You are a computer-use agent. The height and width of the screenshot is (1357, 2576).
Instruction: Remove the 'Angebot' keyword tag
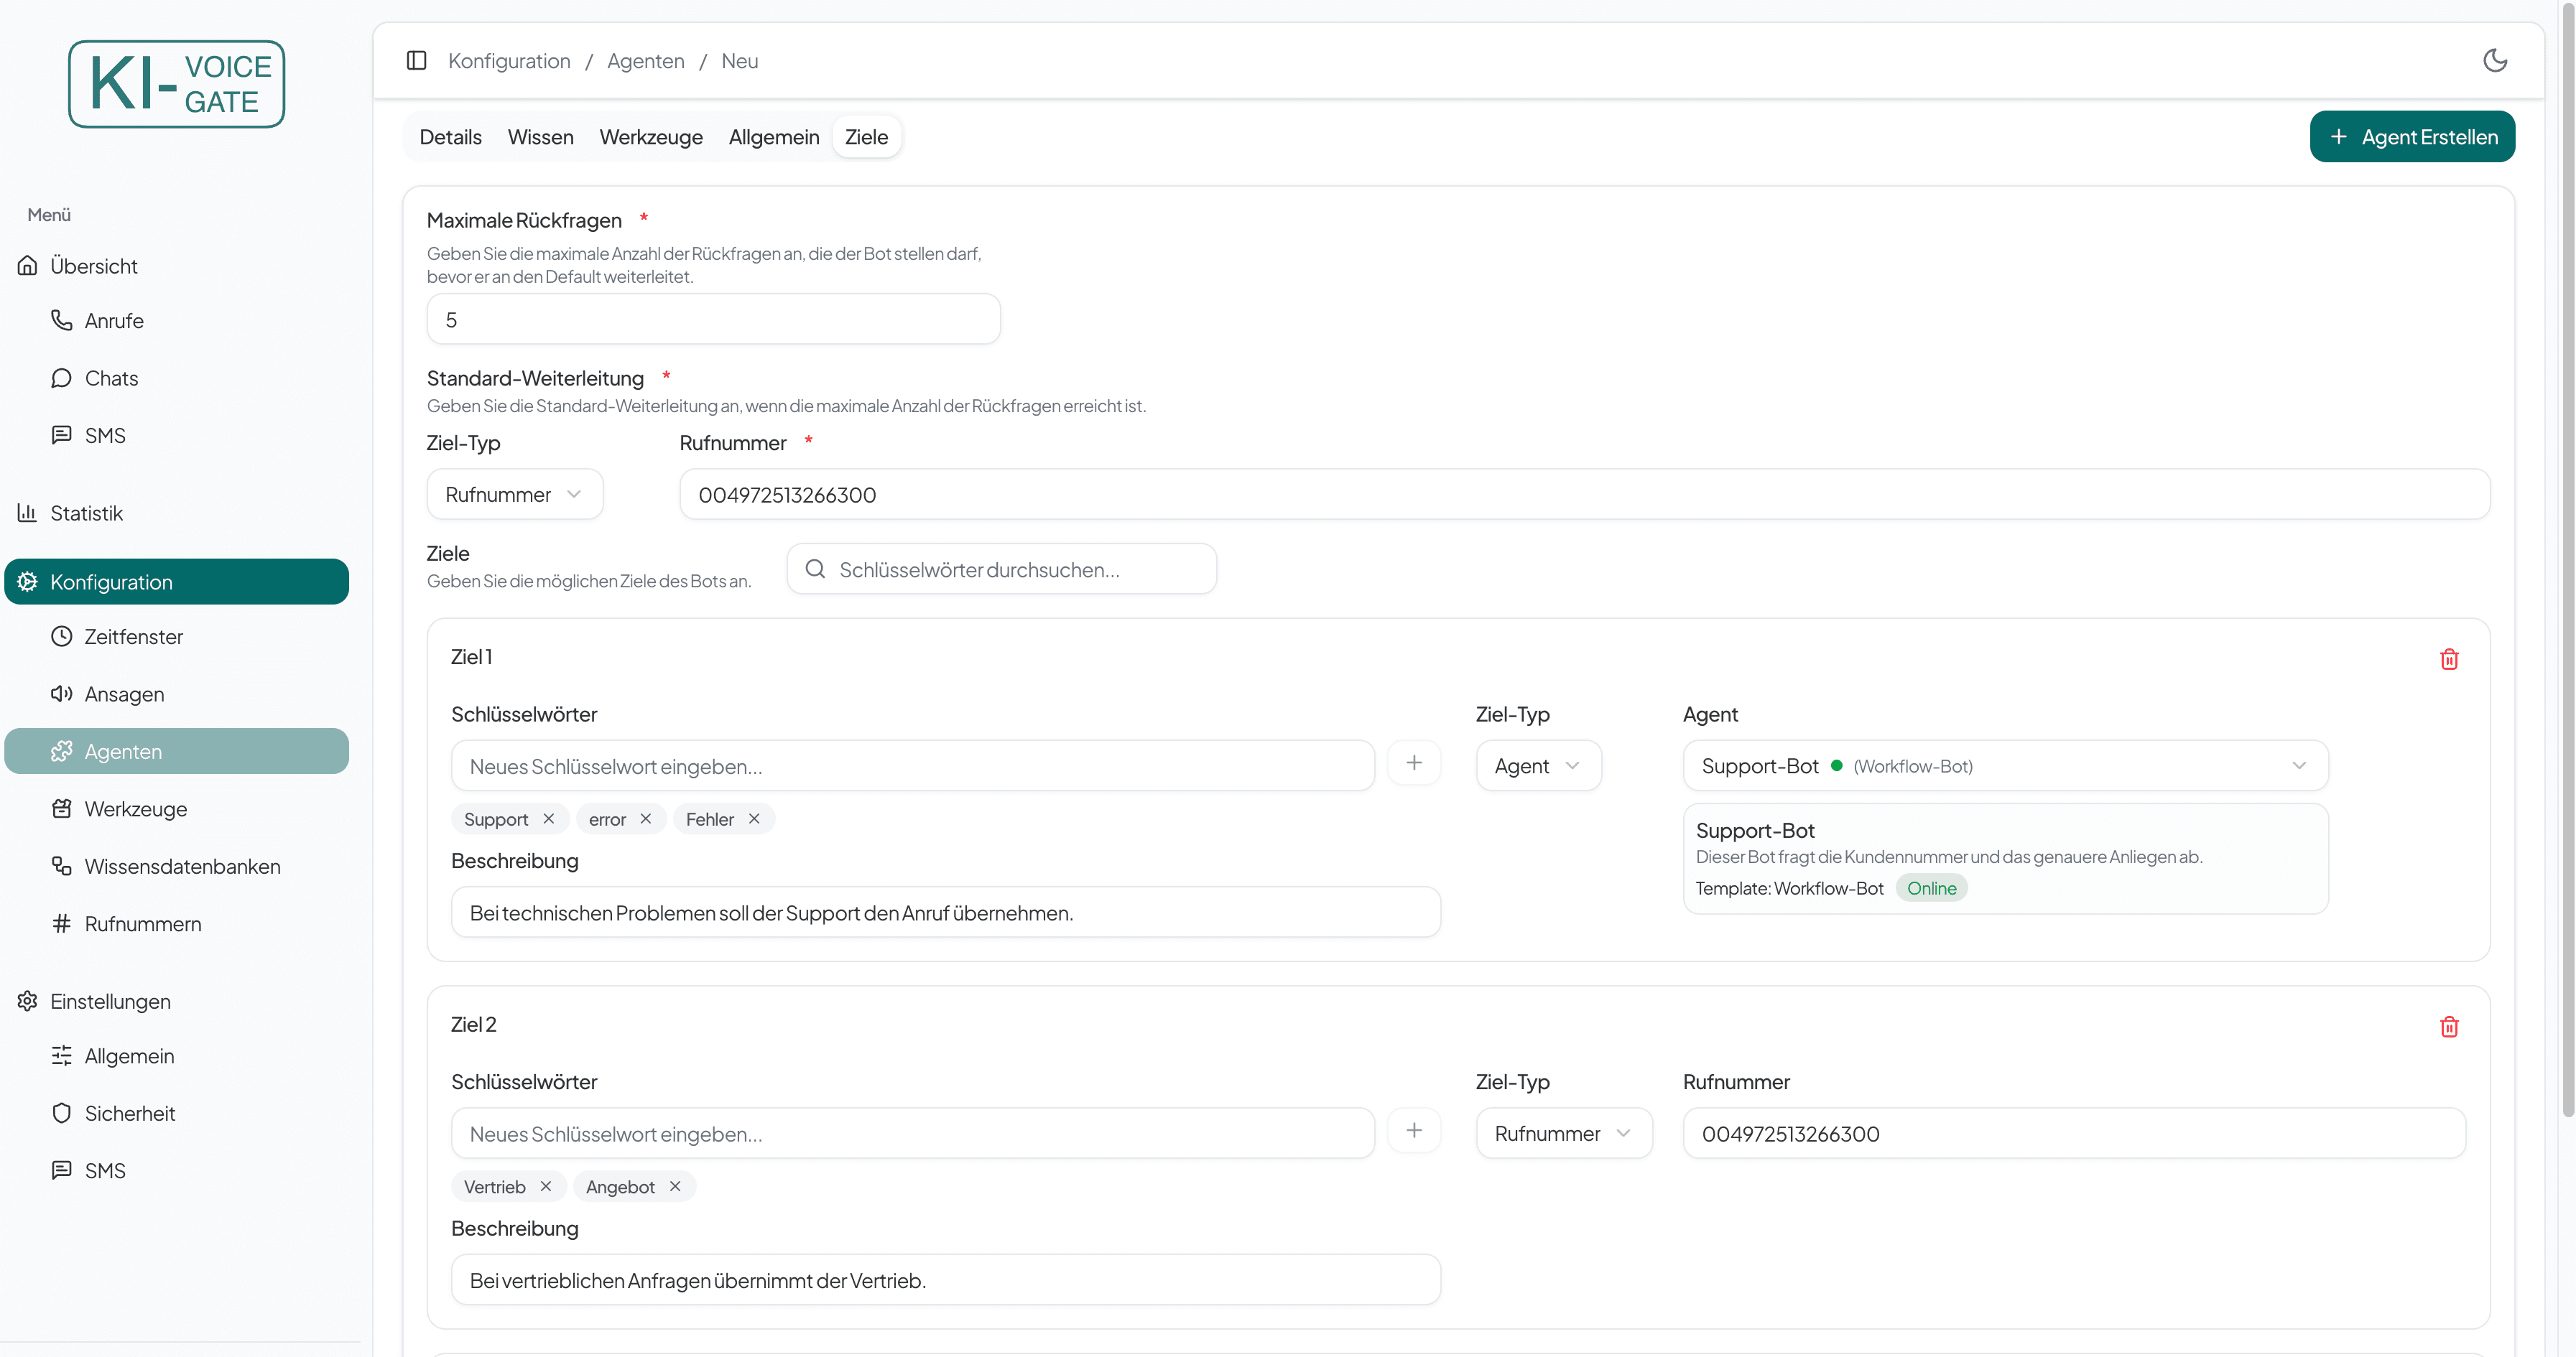coord(675,1186)
